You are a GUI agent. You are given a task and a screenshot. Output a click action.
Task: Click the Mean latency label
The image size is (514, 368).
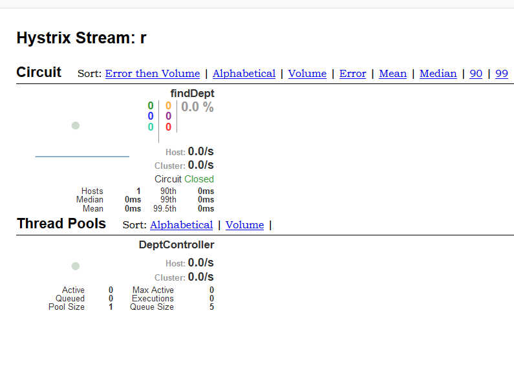click(93, 209)
